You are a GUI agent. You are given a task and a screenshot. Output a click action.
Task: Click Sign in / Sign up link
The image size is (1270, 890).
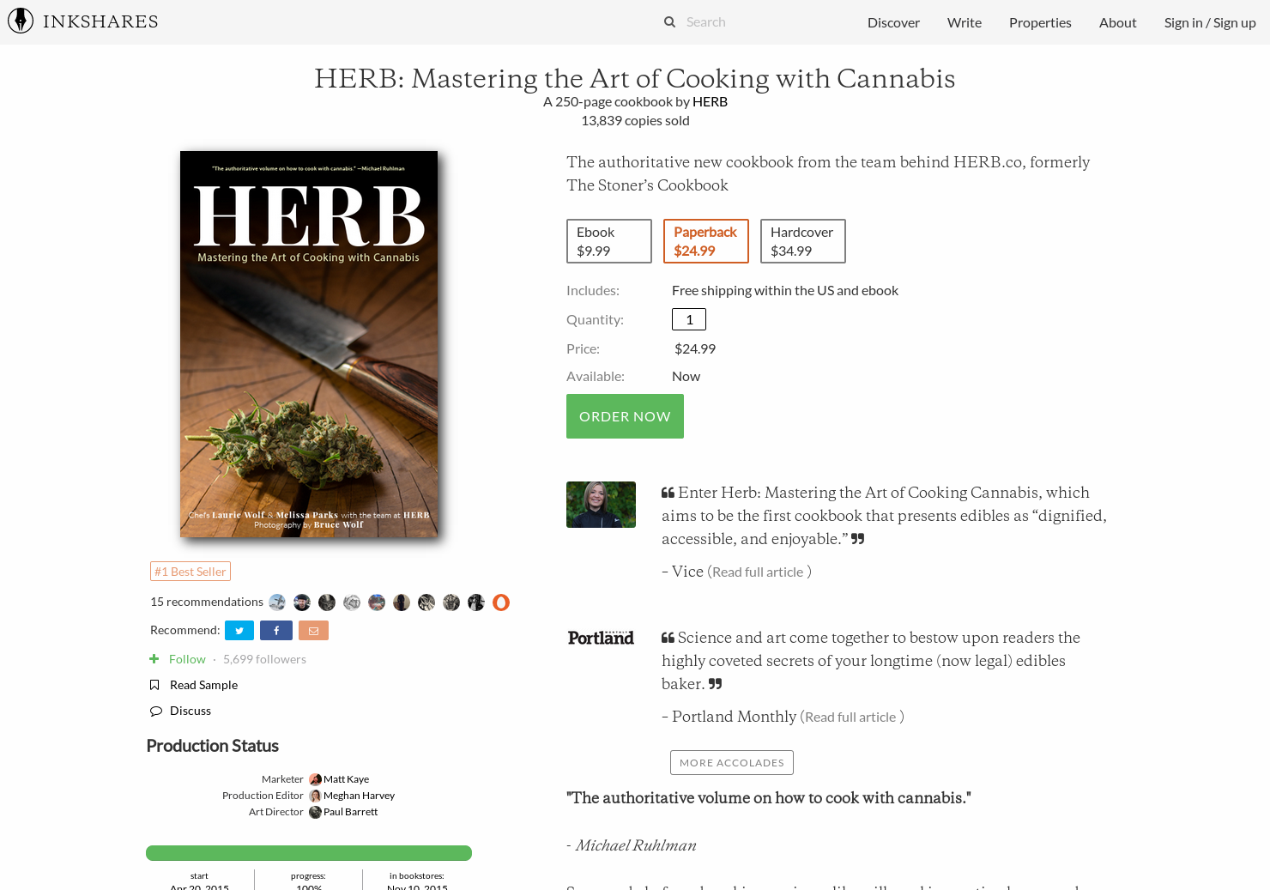pos(1210,22)
